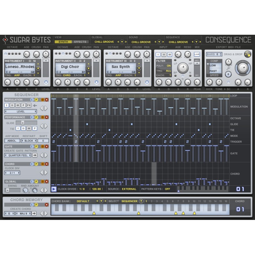255x255 pixels.
Task: Copy the Performance section with C icon
Action: (x=32, y=117)
